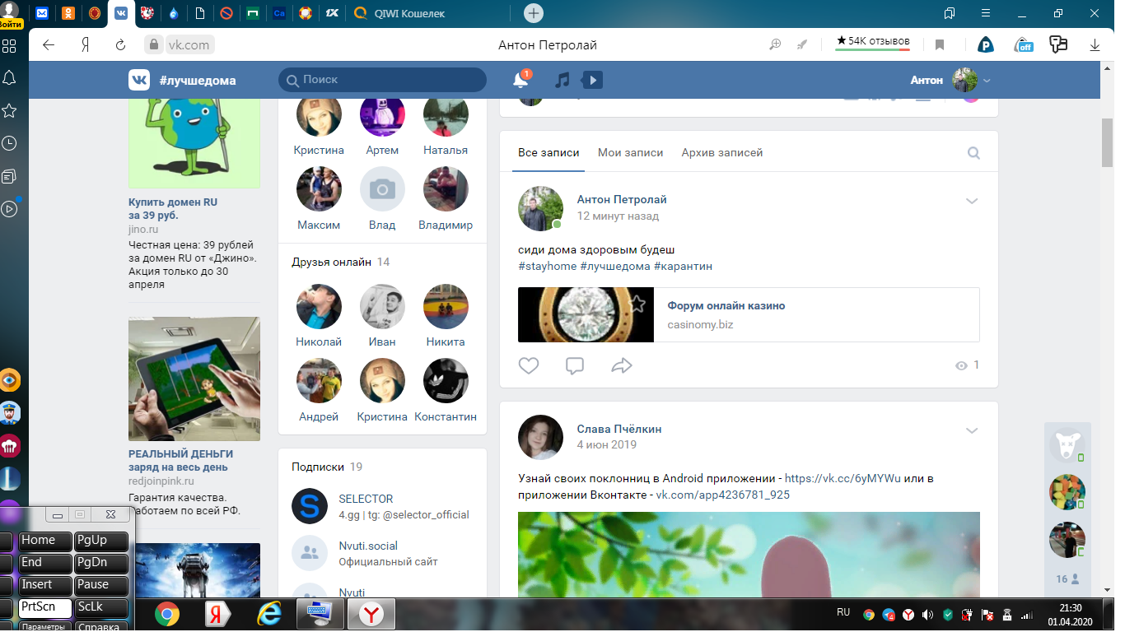The height and width of the screenshot is (632, 1125).
Task: Open online friend Константин's avatar
Action: click(x=446, y=382)
